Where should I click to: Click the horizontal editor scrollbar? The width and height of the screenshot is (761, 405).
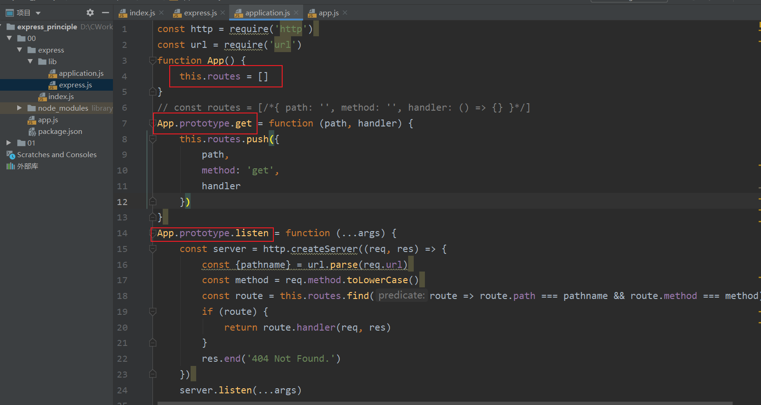(445, 403)
